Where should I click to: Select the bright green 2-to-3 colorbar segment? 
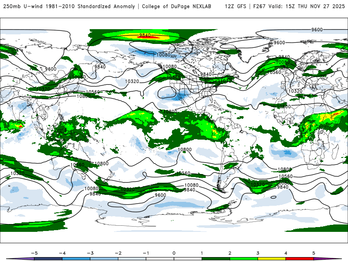[244, 259]
